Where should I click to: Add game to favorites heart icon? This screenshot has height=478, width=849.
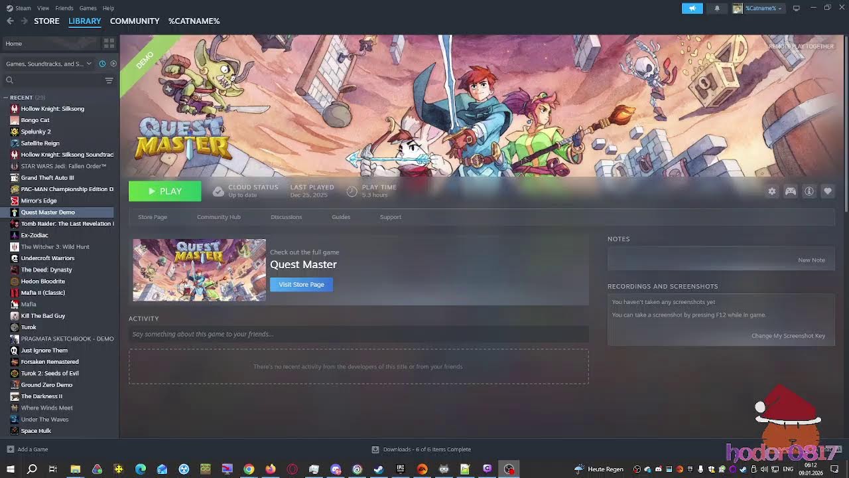828,191
